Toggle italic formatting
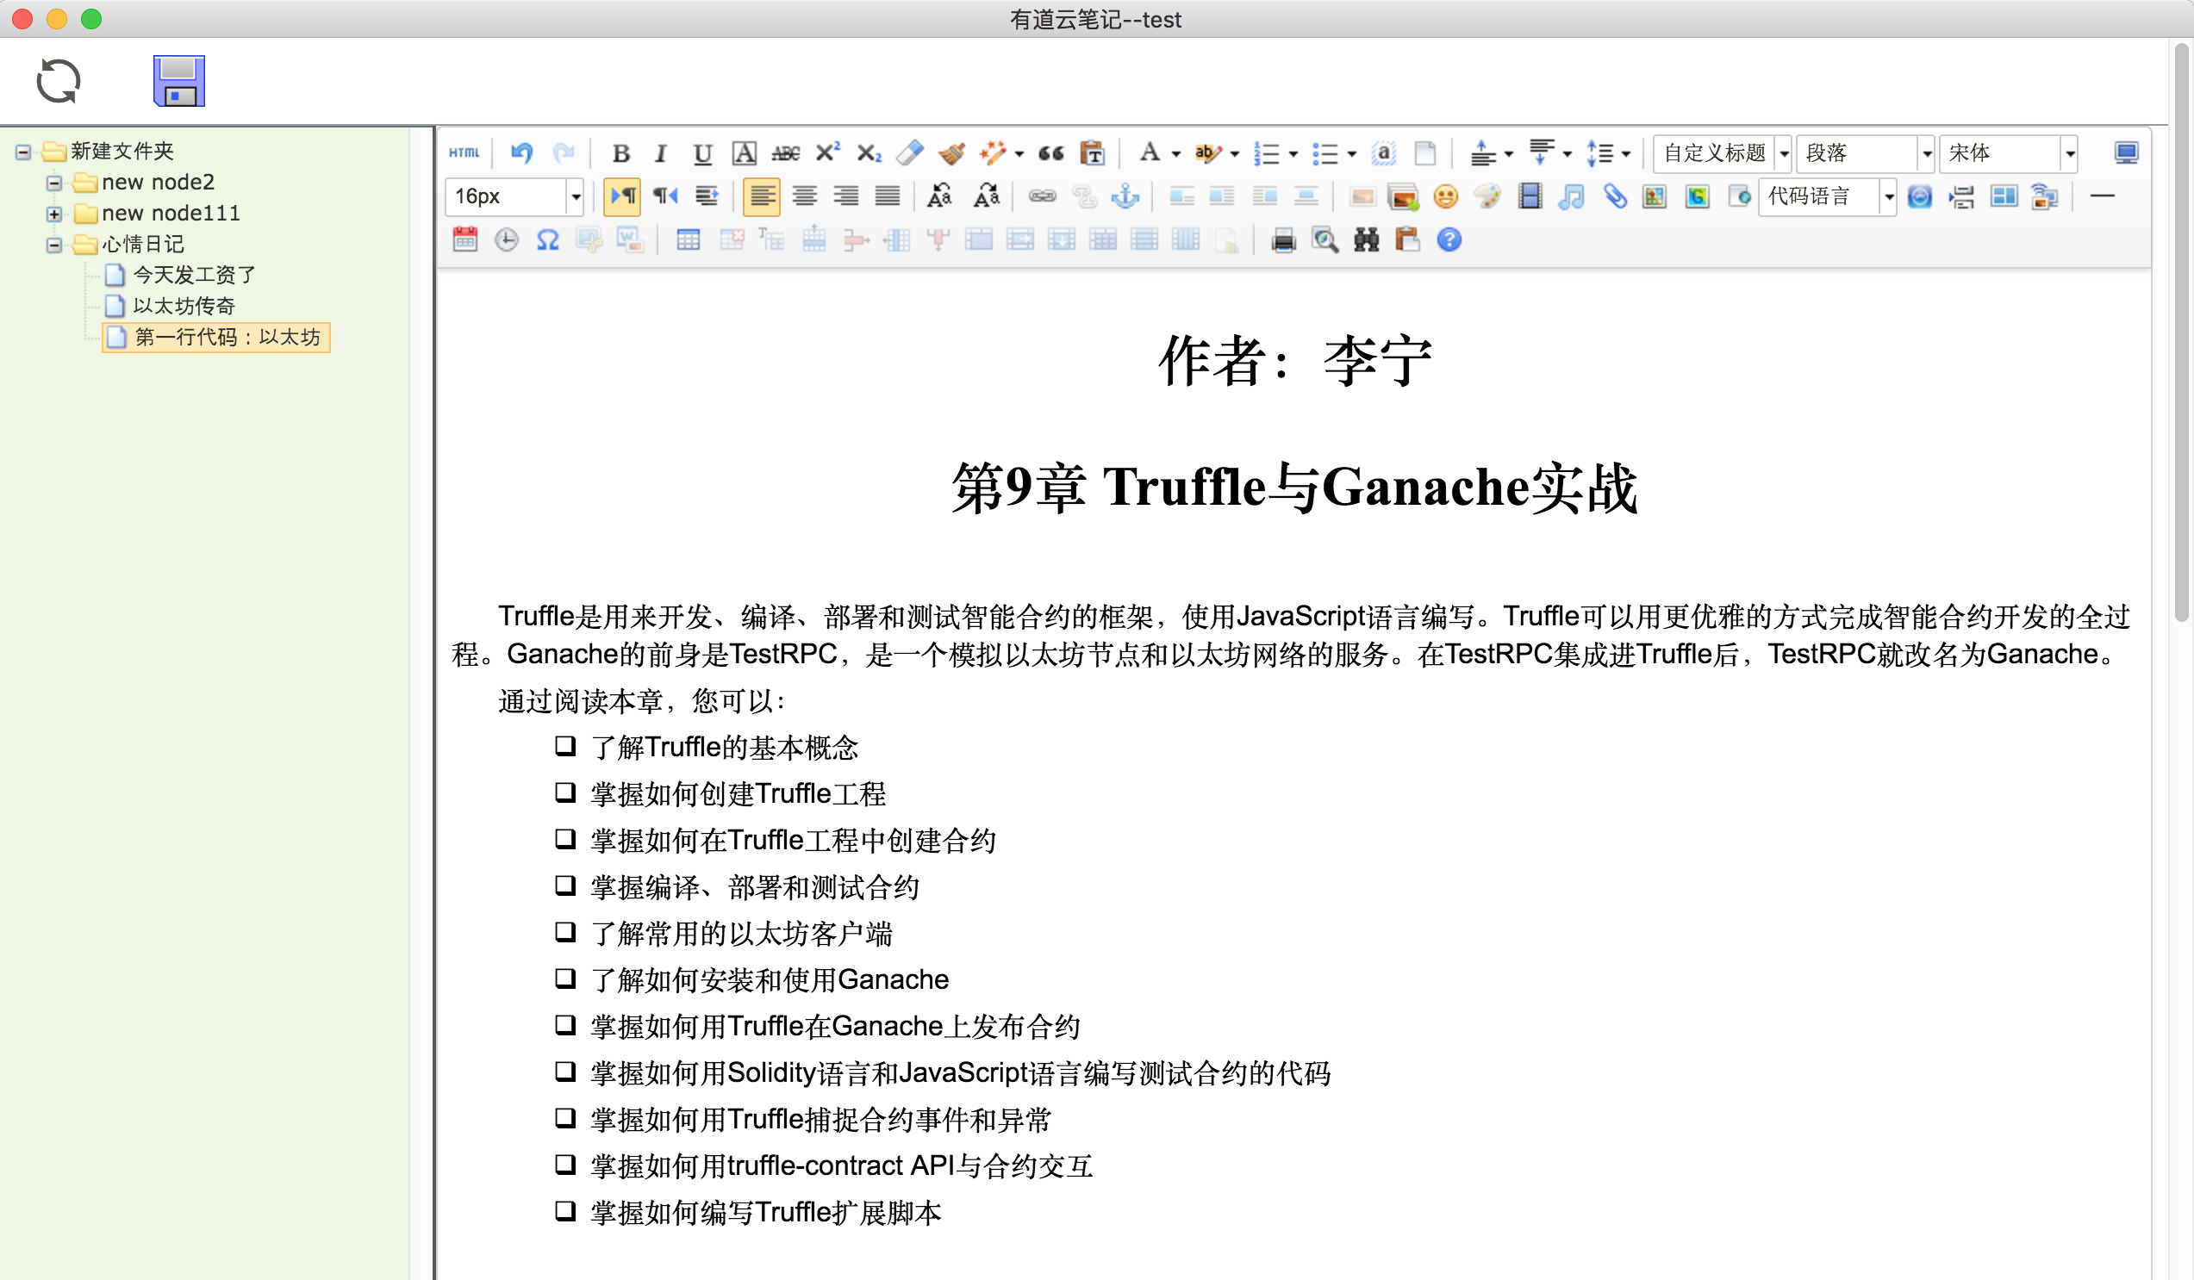This screenshot has height=1280, width=2194. (661, 153)
